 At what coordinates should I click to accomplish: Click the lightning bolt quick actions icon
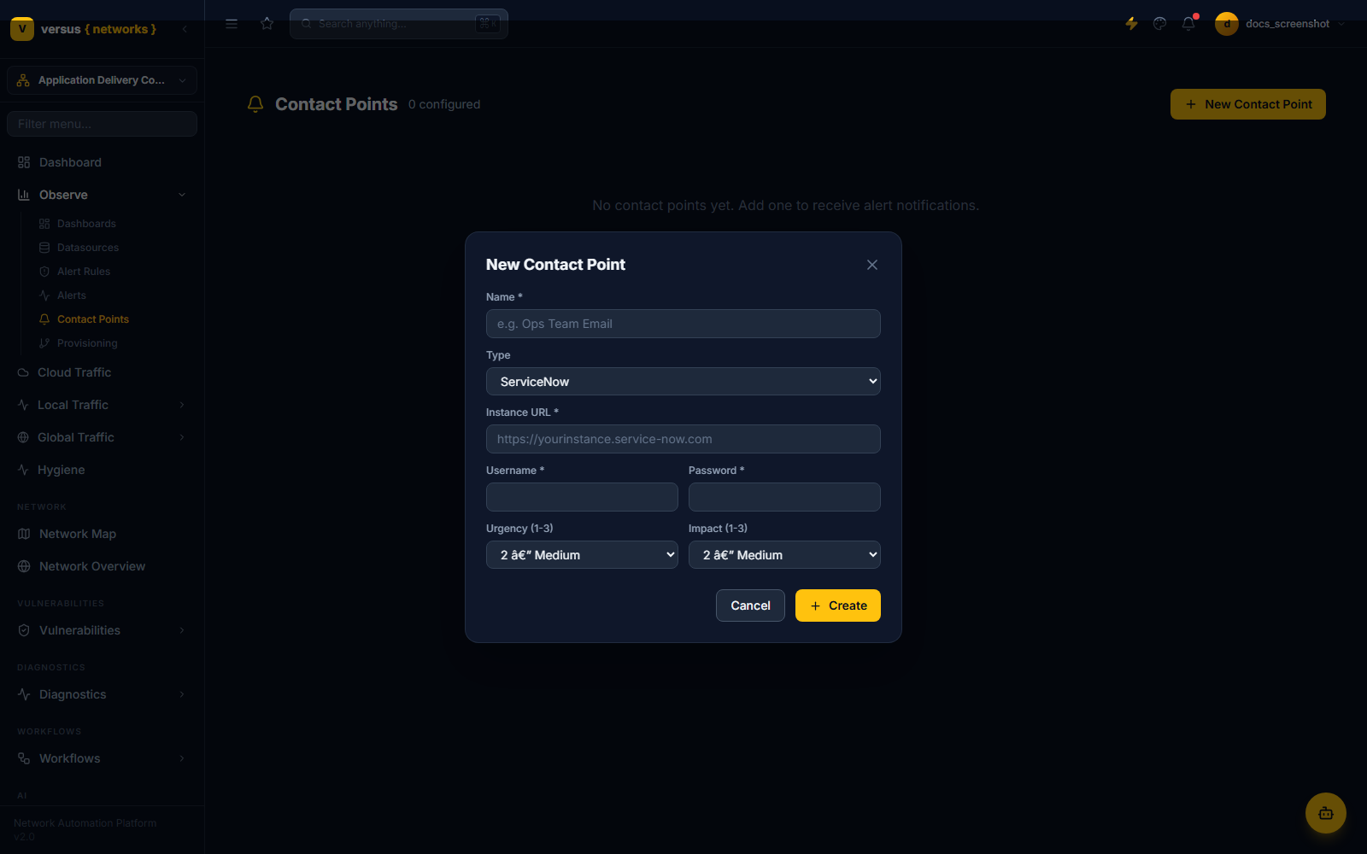(x=1131, y=24)
